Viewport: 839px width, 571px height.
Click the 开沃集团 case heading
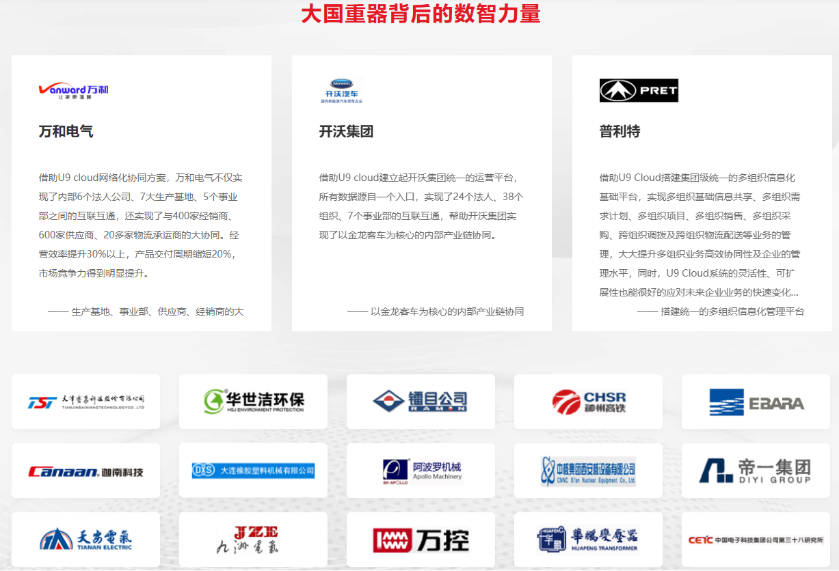(x=347, y=132)
